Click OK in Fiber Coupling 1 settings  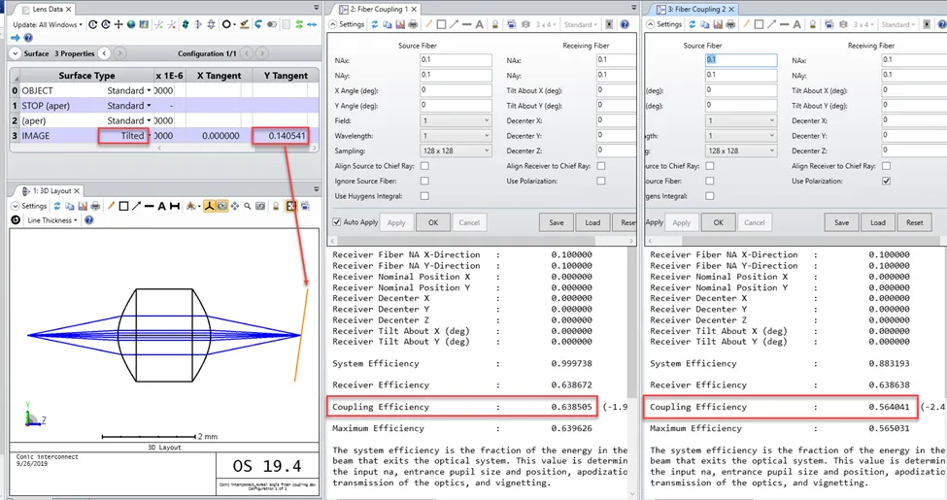click(x=432, y=222)
